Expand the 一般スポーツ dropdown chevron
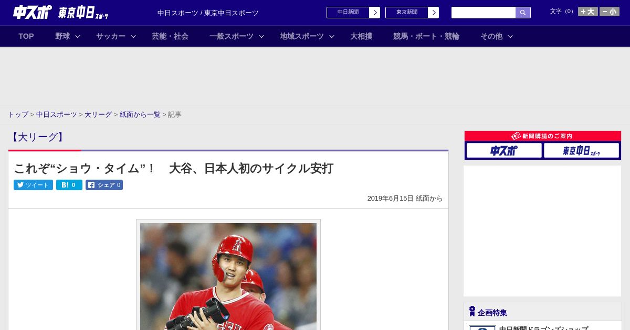 [261, 36]
